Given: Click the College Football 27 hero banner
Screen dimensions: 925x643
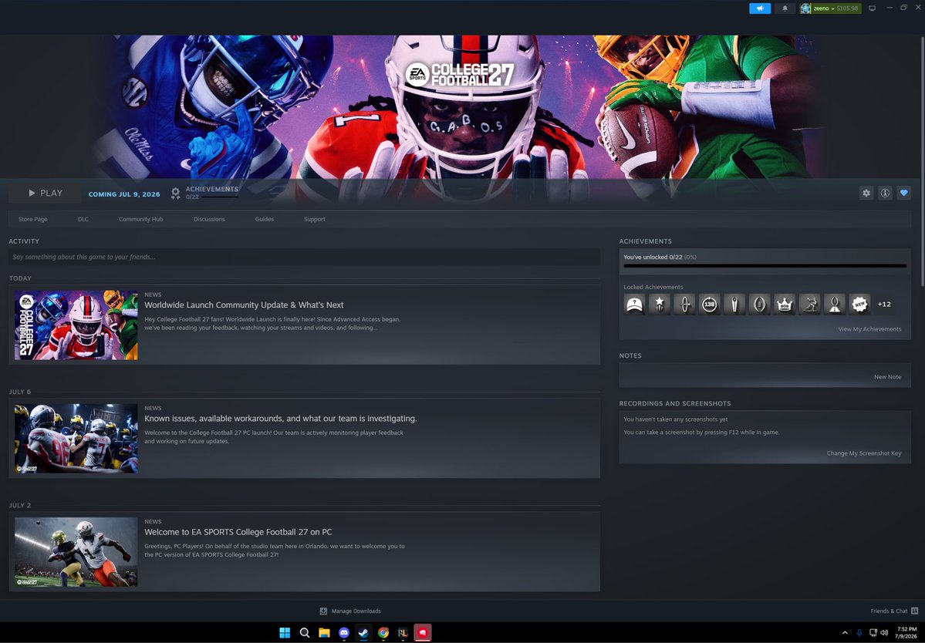Looking at the screenshot, I should pyautogui.click(x=463, y=106).
